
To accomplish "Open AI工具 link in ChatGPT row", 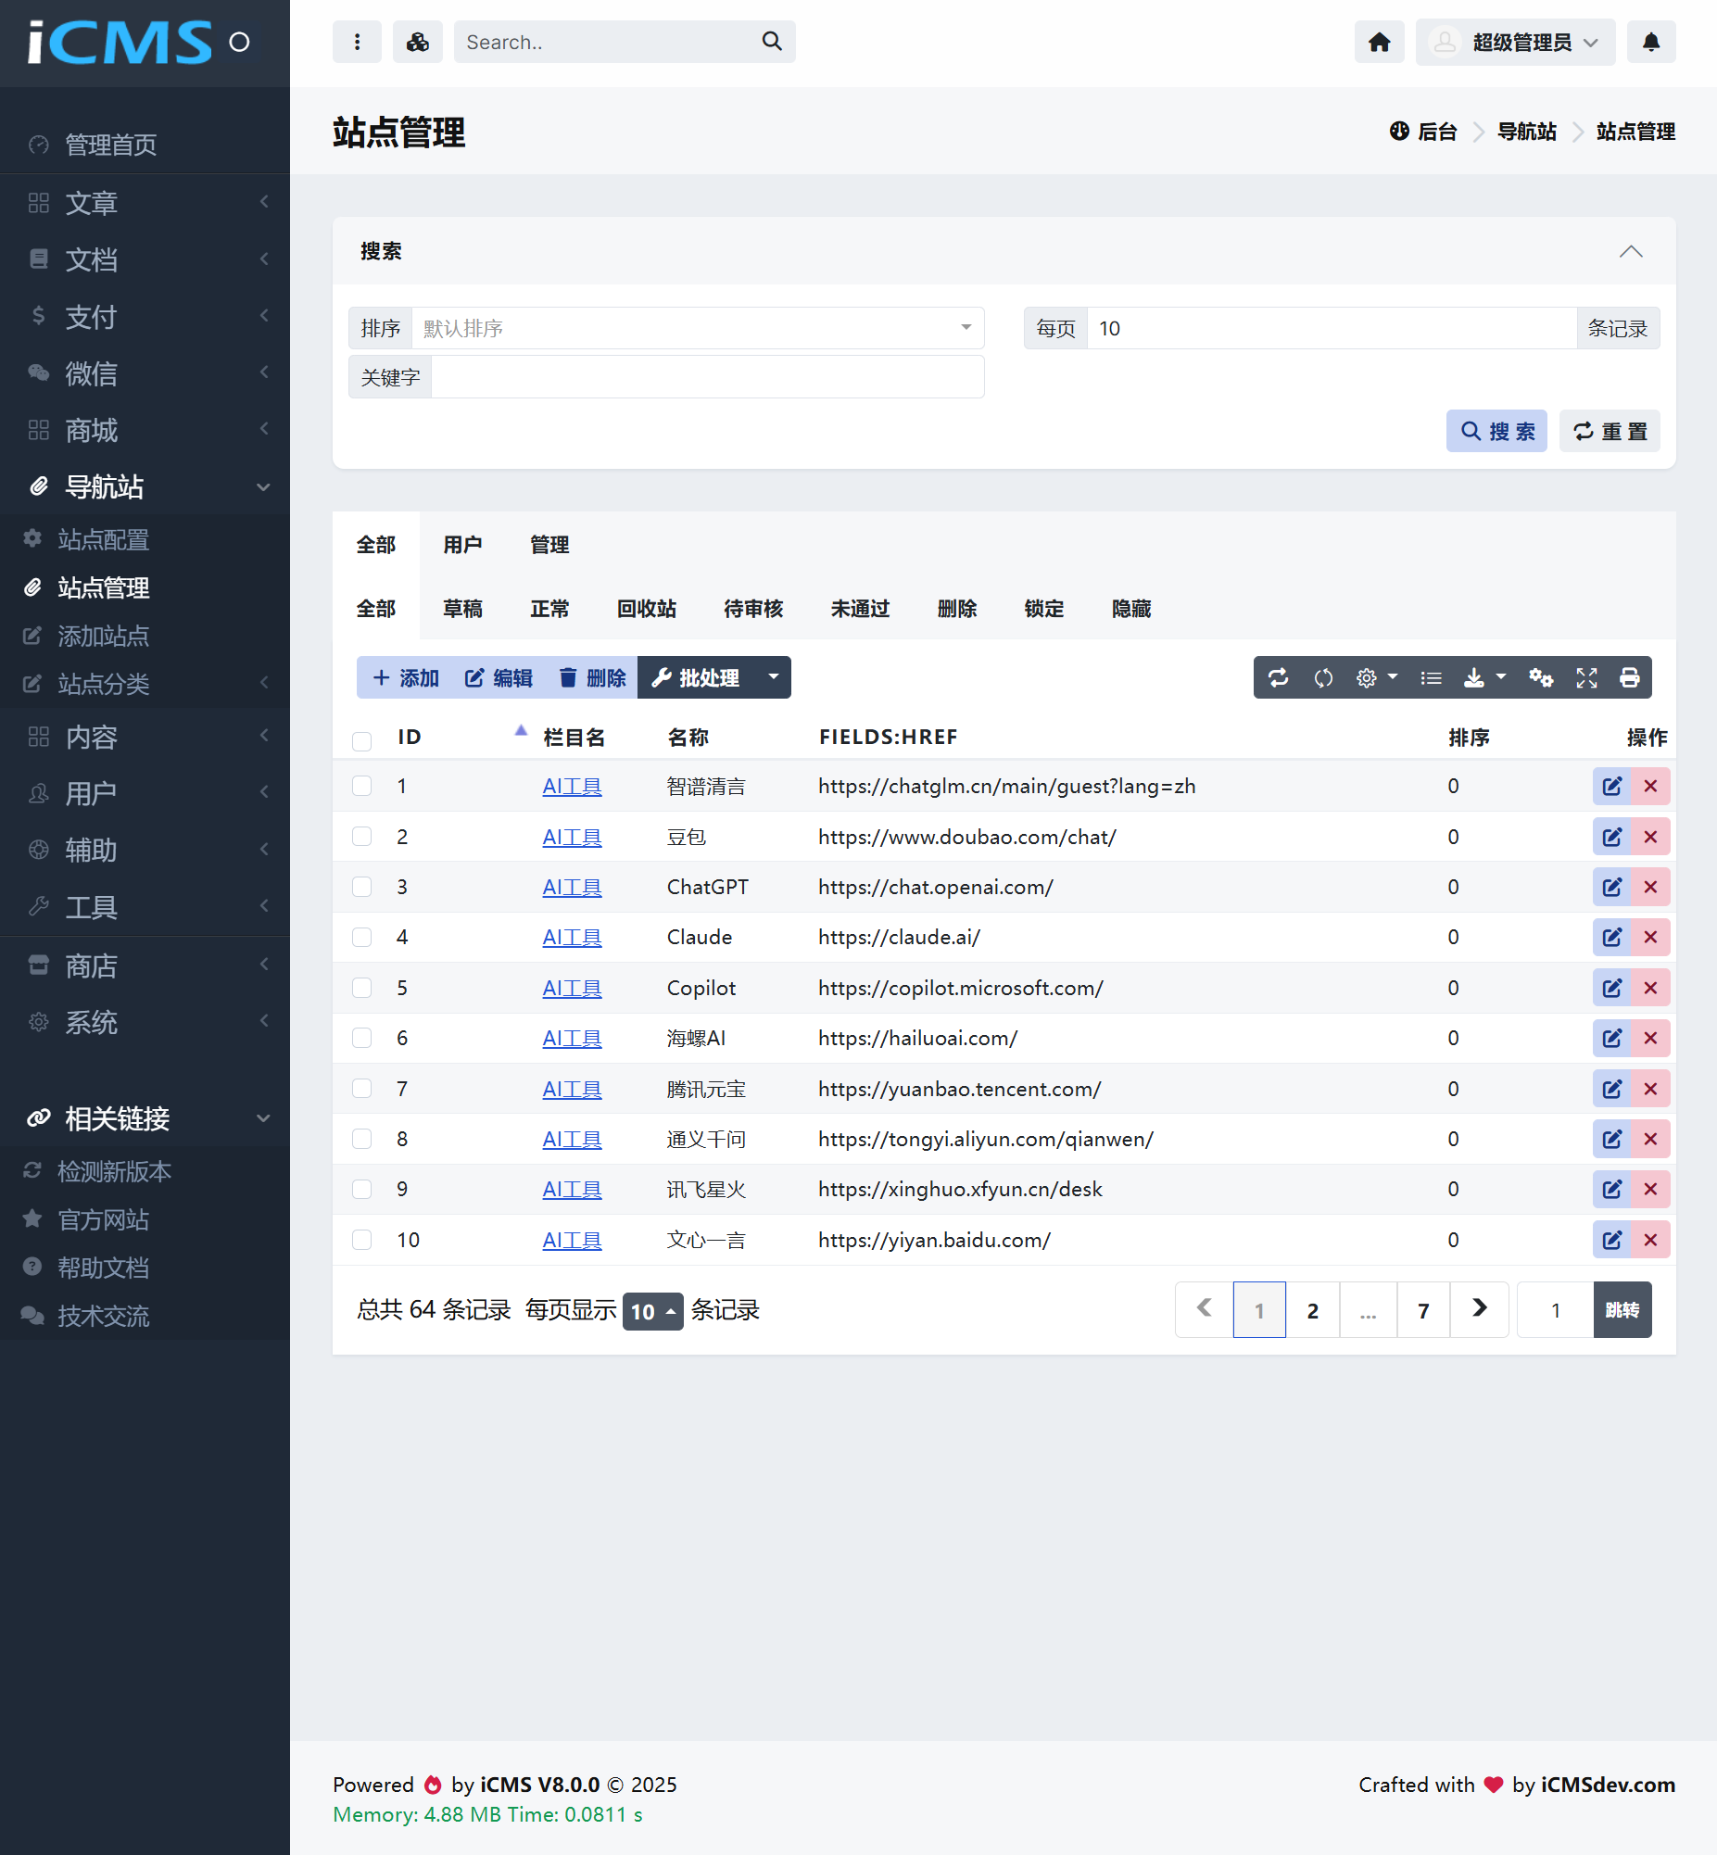I will [572, 887].
